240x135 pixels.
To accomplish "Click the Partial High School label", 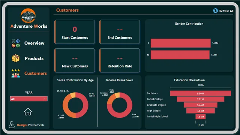I will coord(157,117).
